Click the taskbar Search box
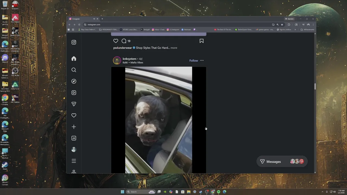 (x=141, y=192)
